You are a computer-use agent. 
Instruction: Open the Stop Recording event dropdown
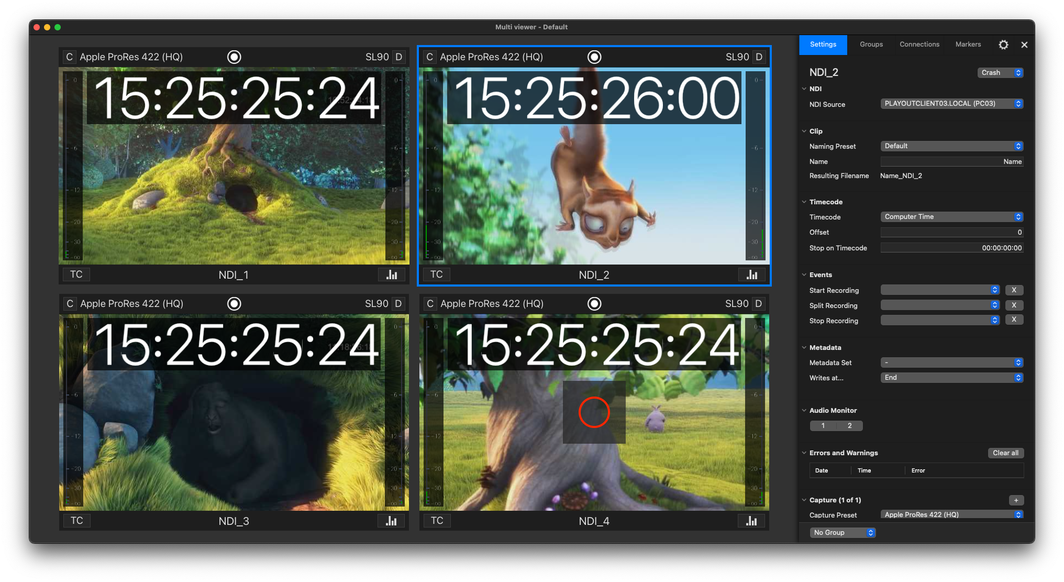pos(940,320)
